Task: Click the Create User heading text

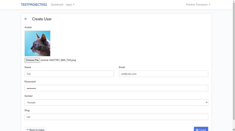Action: 42,19
